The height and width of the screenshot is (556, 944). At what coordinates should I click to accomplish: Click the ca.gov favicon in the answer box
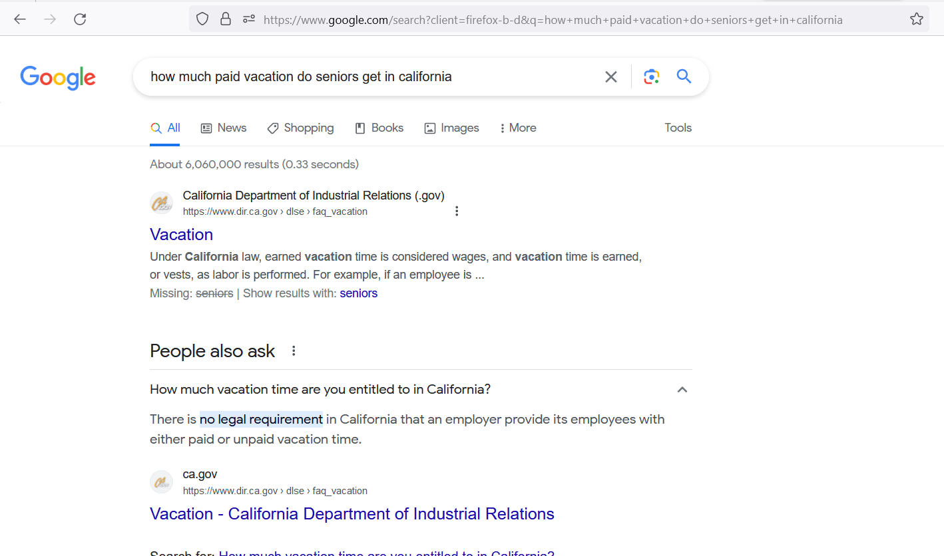click(x=161, y=482)
